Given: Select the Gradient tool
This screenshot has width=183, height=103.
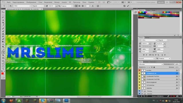Looking at the screenshot, I should [x=3, y=42].
